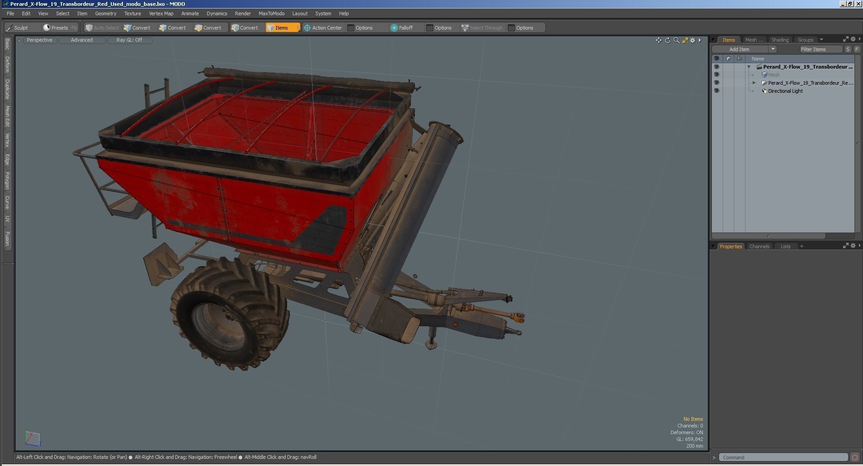Screen dimensions: 863x466
Task: Expand the Properties panel to full size
Action: 846,246
